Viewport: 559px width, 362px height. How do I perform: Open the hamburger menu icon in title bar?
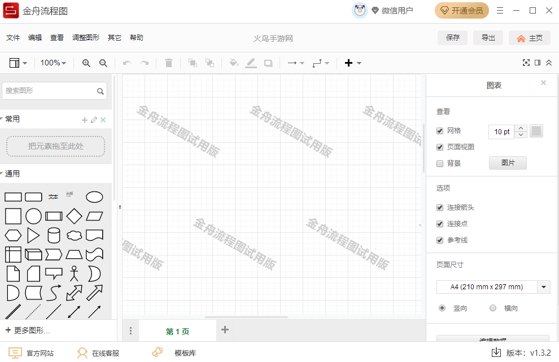point(500,11)
